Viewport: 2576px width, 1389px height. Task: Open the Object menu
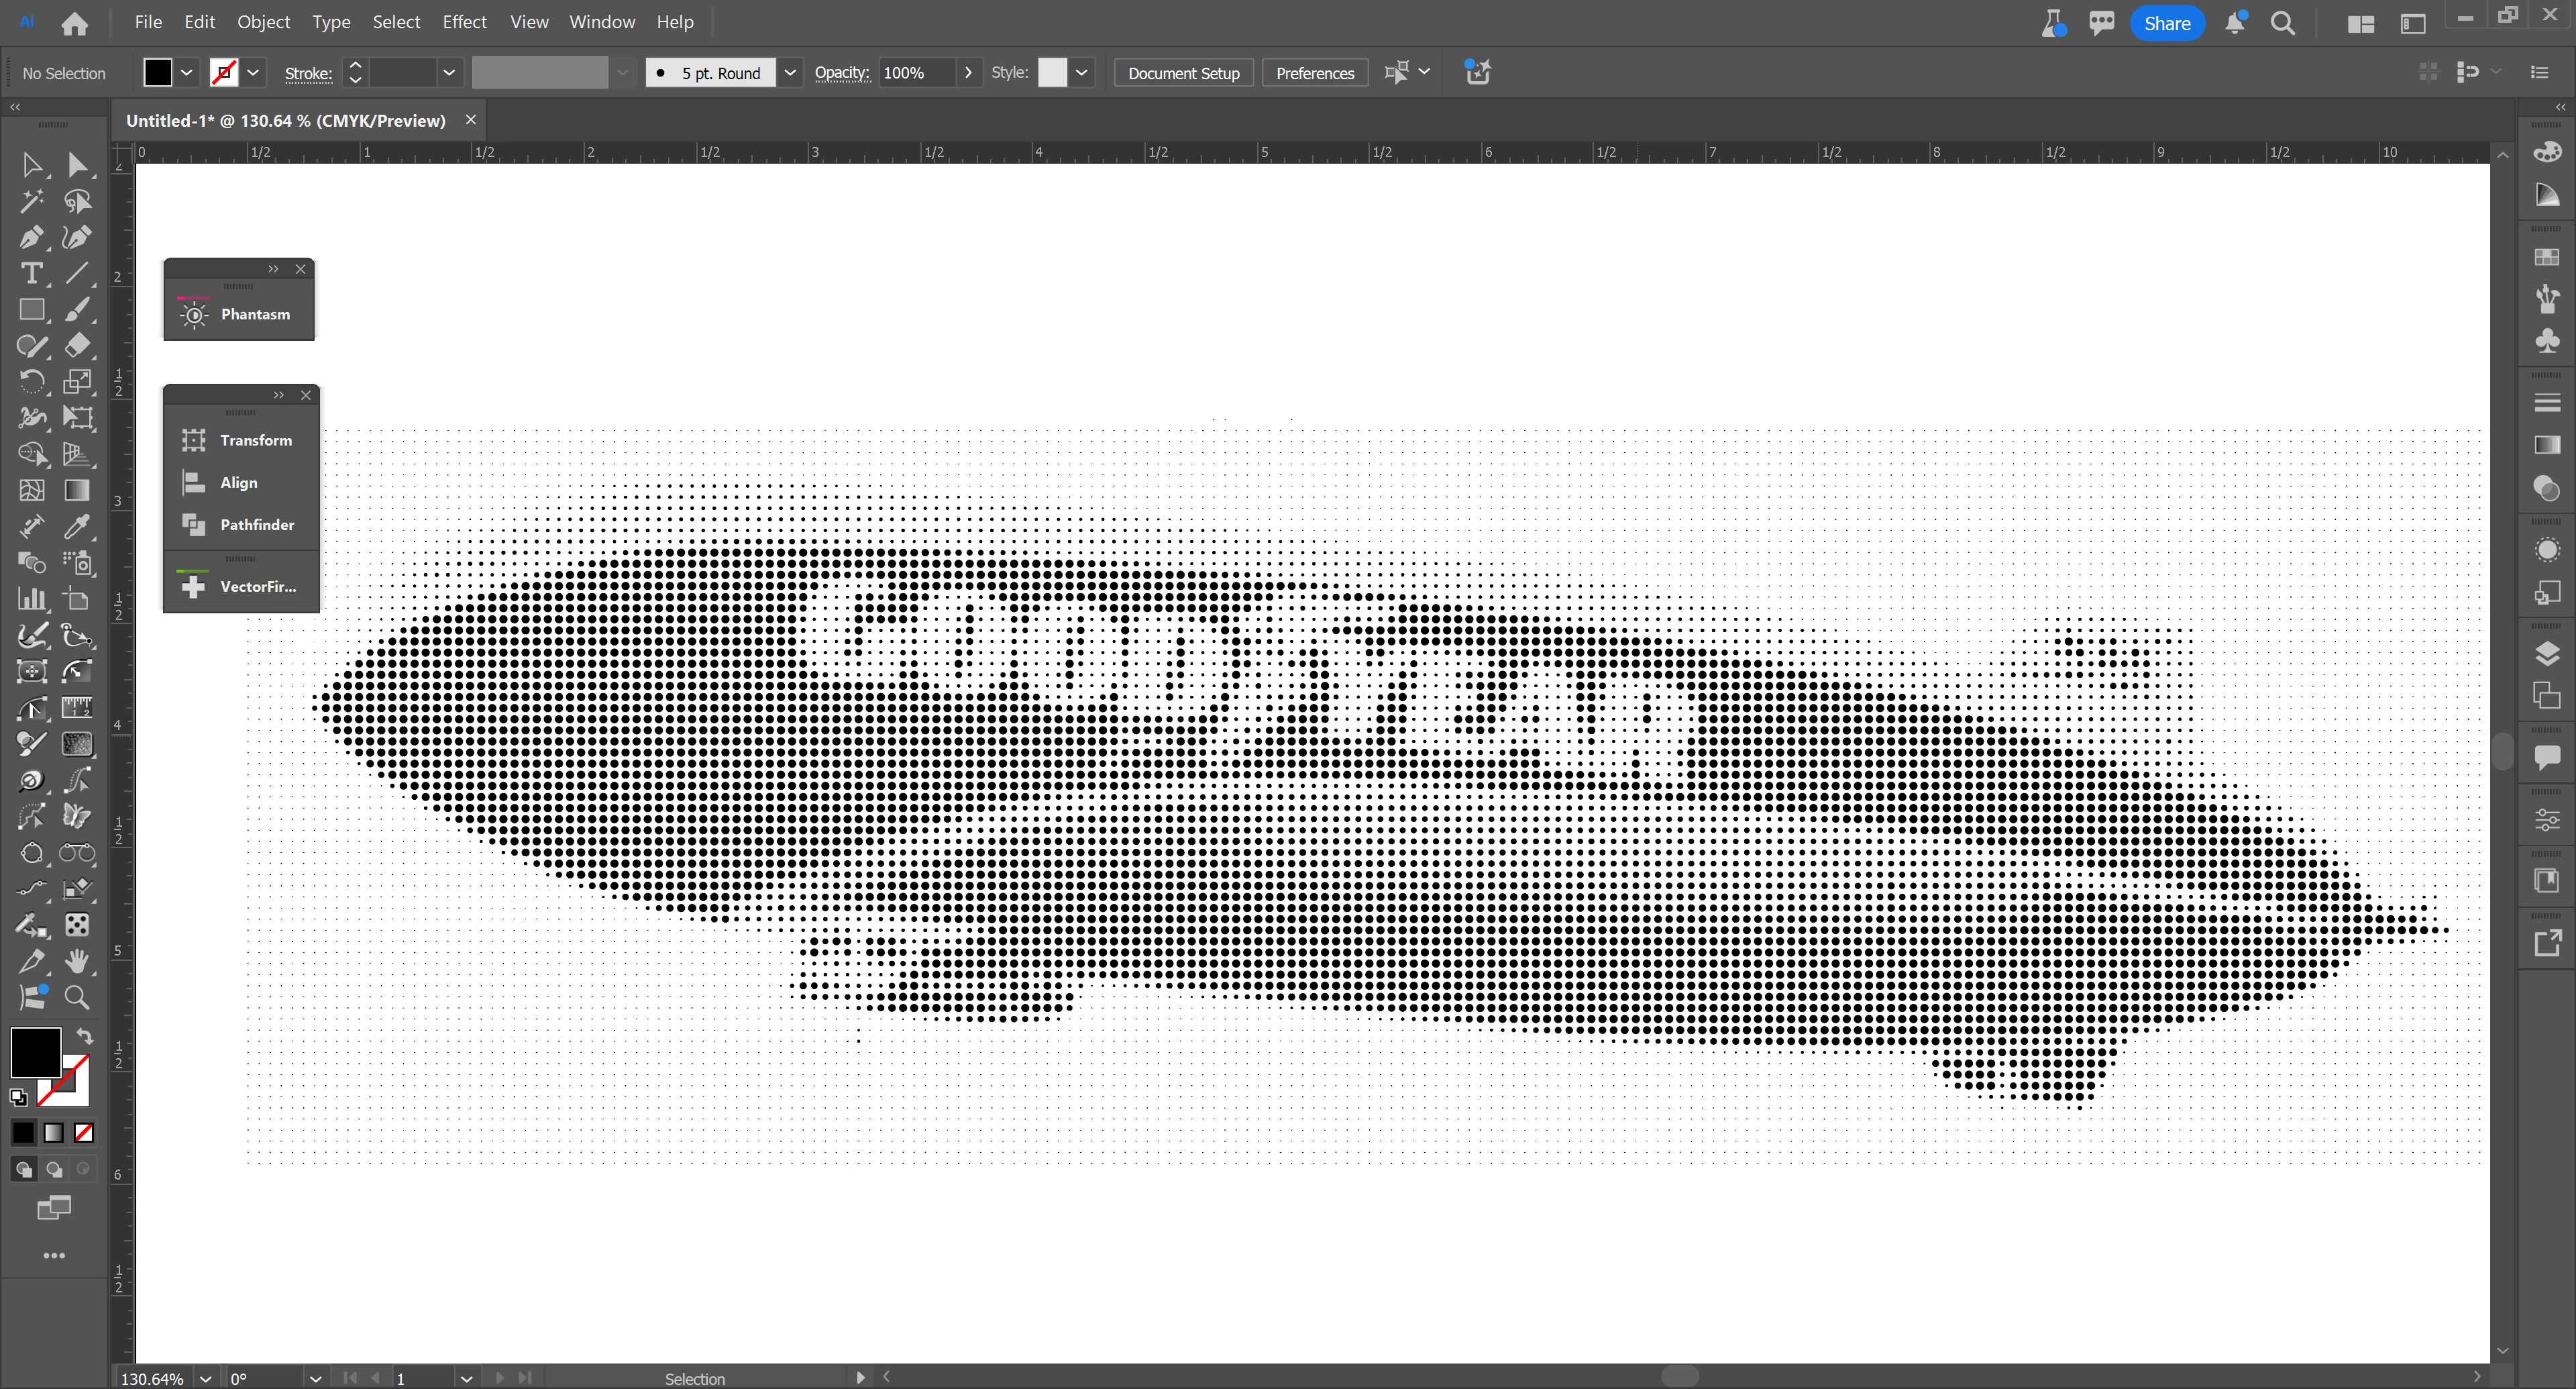coord(263,22)
